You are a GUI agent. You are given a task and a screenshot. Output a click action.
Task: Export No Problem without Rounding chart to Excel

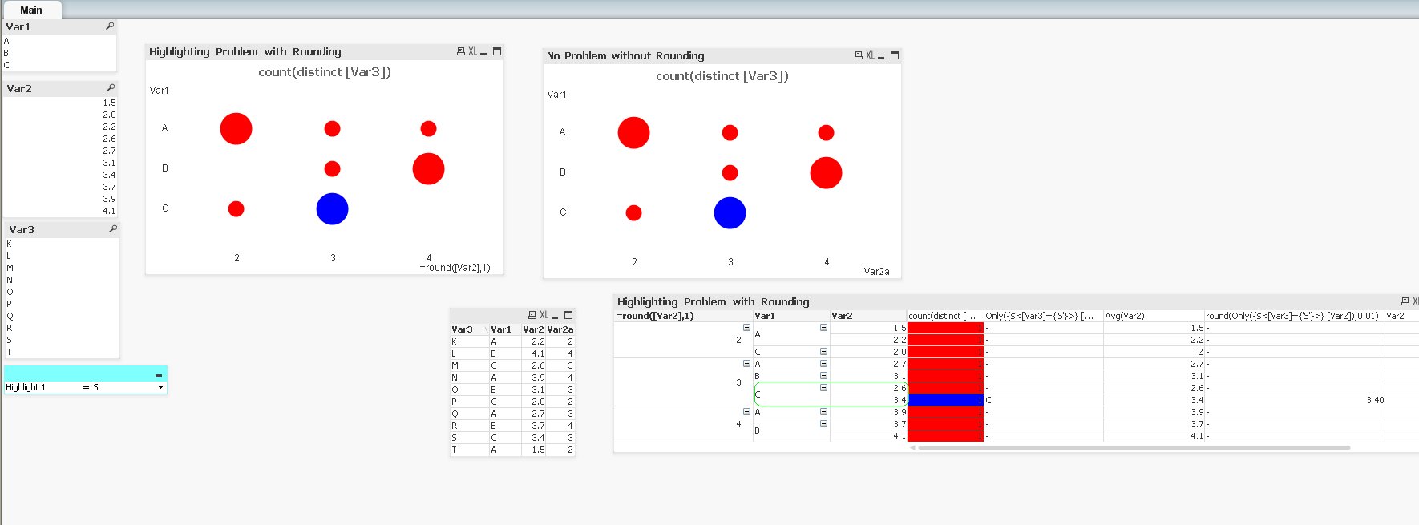[x=870, y=55]
